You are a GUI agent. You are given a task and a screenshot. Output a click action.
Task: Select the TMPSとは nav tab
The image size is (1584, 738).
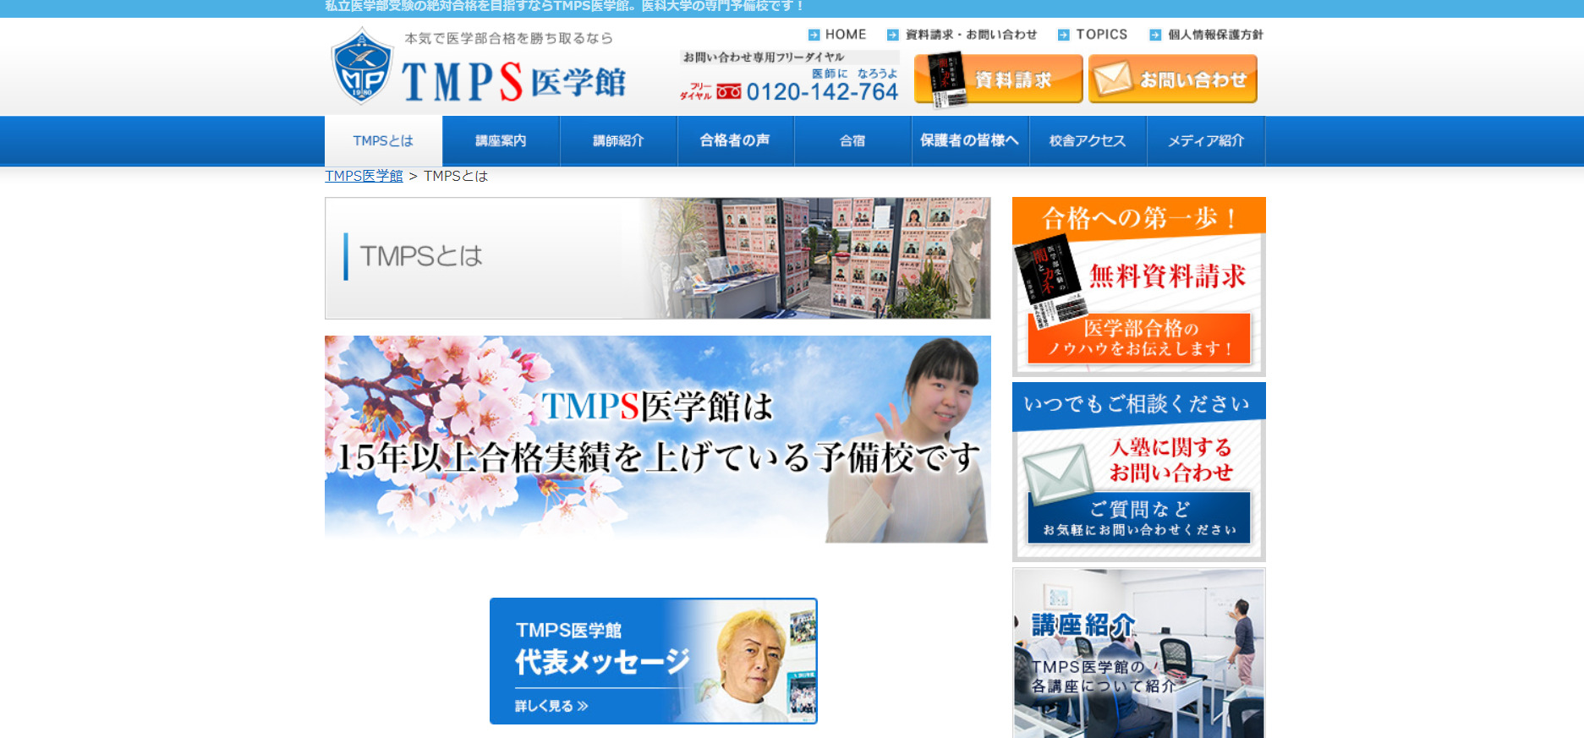[383, 140]
